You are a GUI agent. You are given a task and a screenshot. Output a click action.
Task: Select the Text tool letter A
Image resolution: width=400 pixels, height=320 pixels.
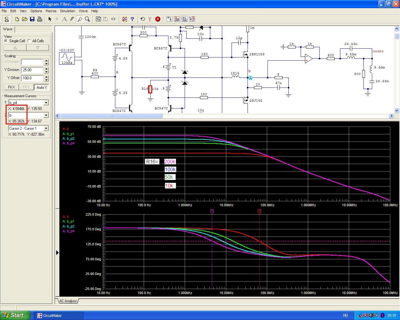(64, 19)
